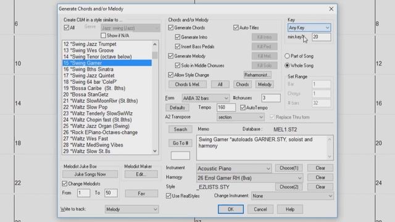
Task: Select 17 *Swing Jazz Quintet melodist
Action: pos(107,75)
